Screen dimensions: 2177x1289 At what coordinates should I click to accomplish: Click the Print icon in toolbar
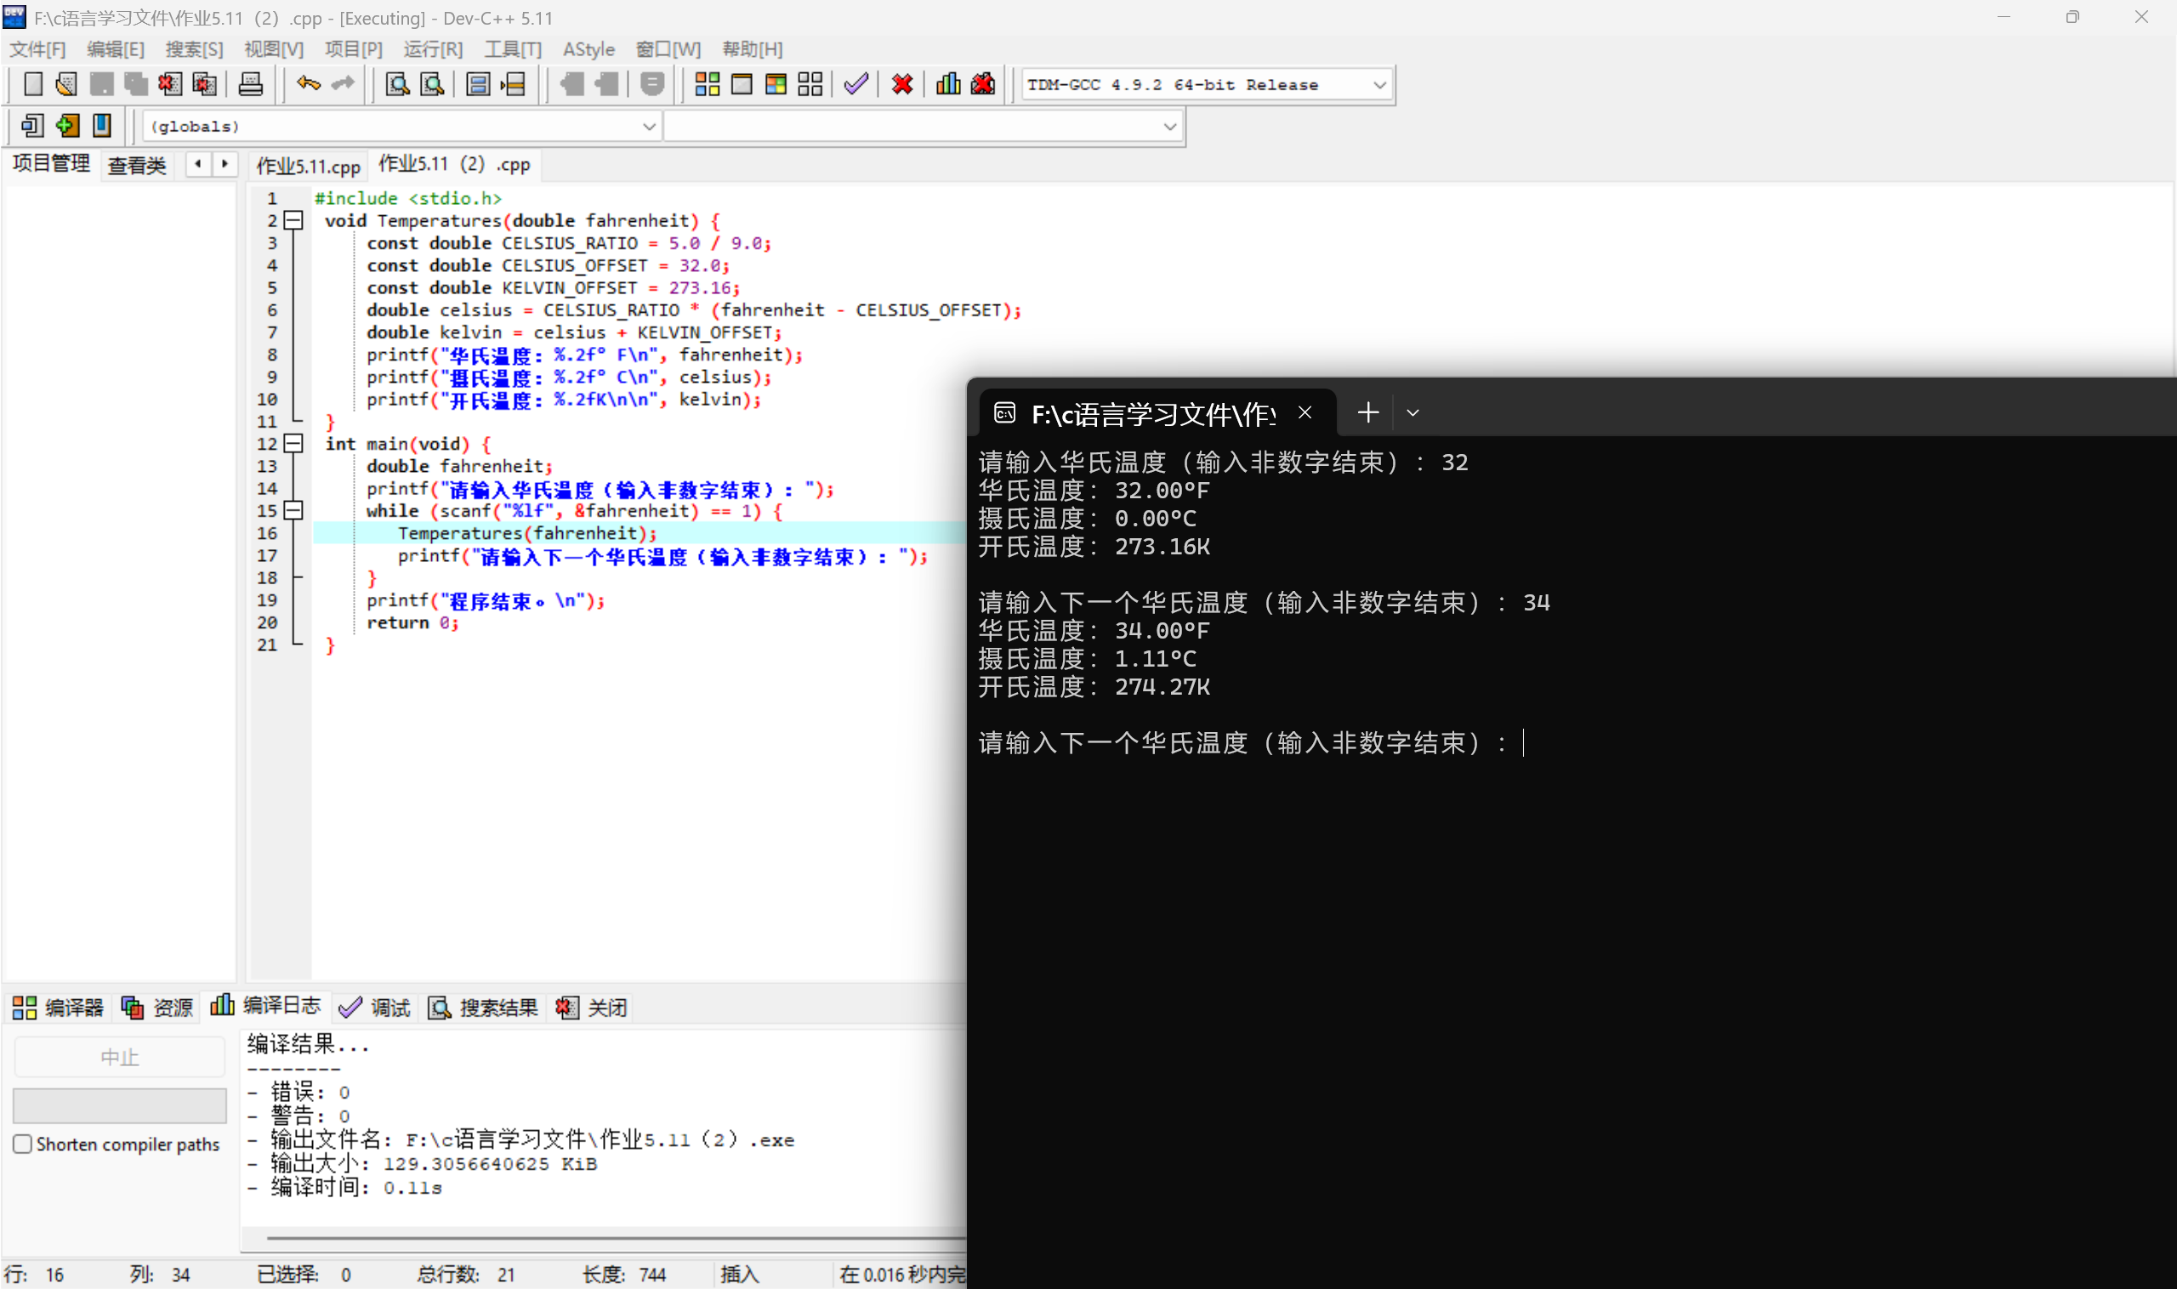(x=250, y=84)
